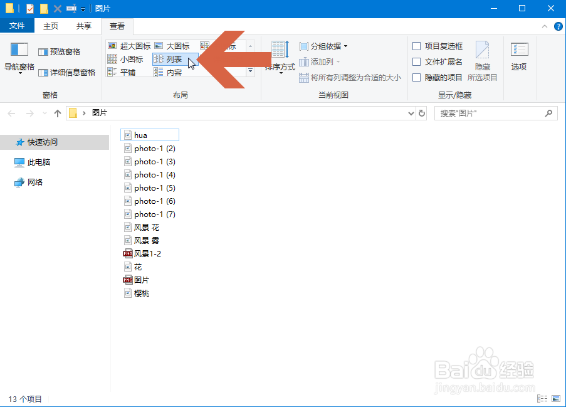The image size is (566, 407).
Task: Select the file photo-1 (3)
Action: click(x=150, y=161)
